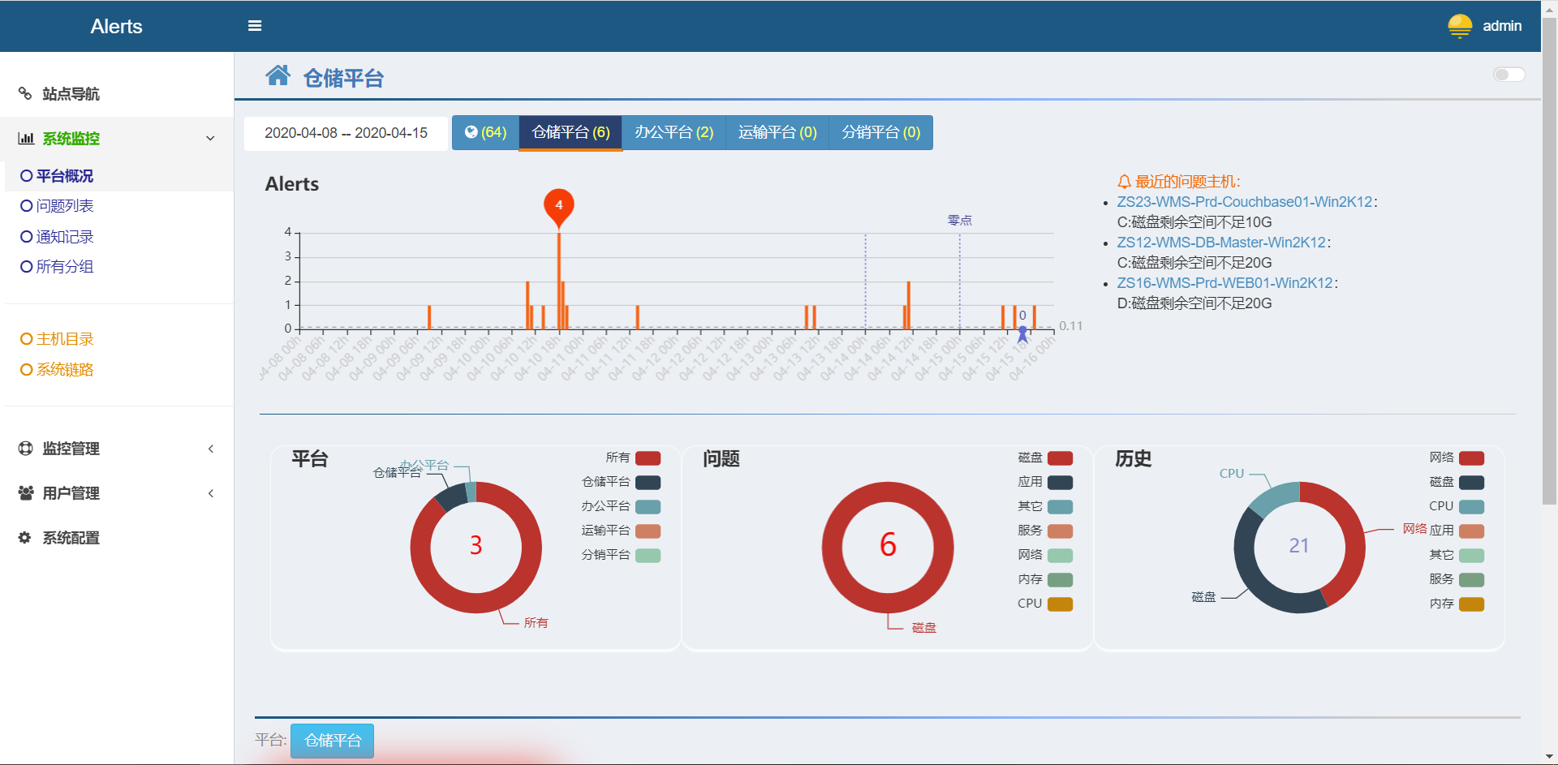Viewport: 1558px width, 765px height.
Task: Toggle CPU legend in 历史 chart
Action: pyautogui.click(x=1457, y=507)
